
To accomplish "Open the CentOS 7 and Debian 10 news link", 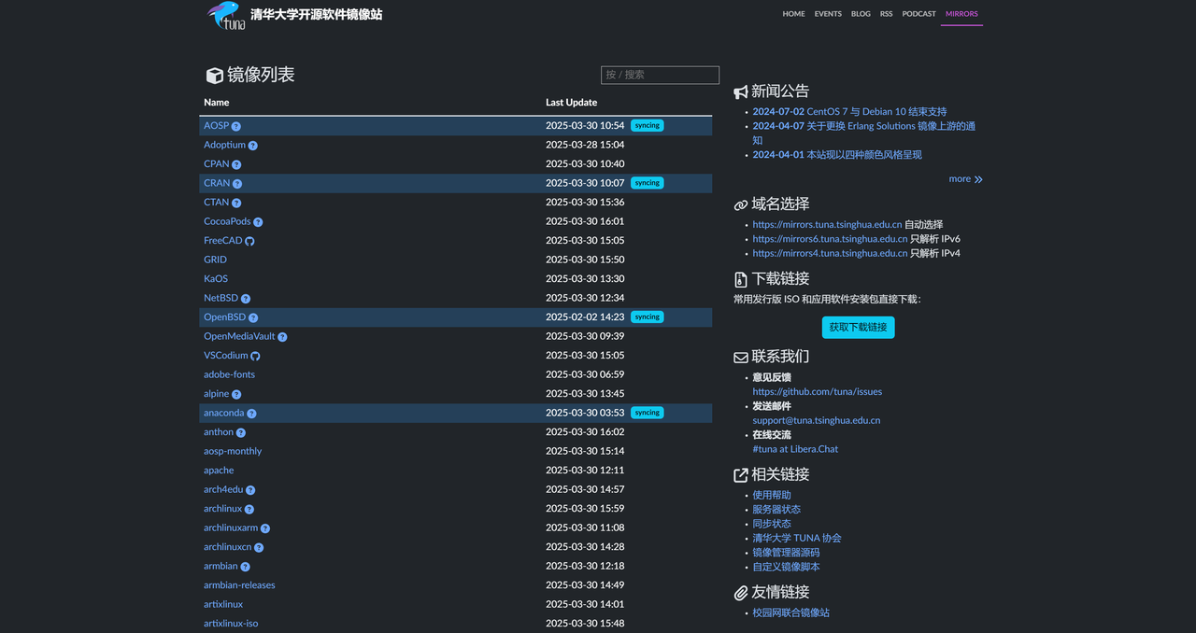I will coord(849,112).
